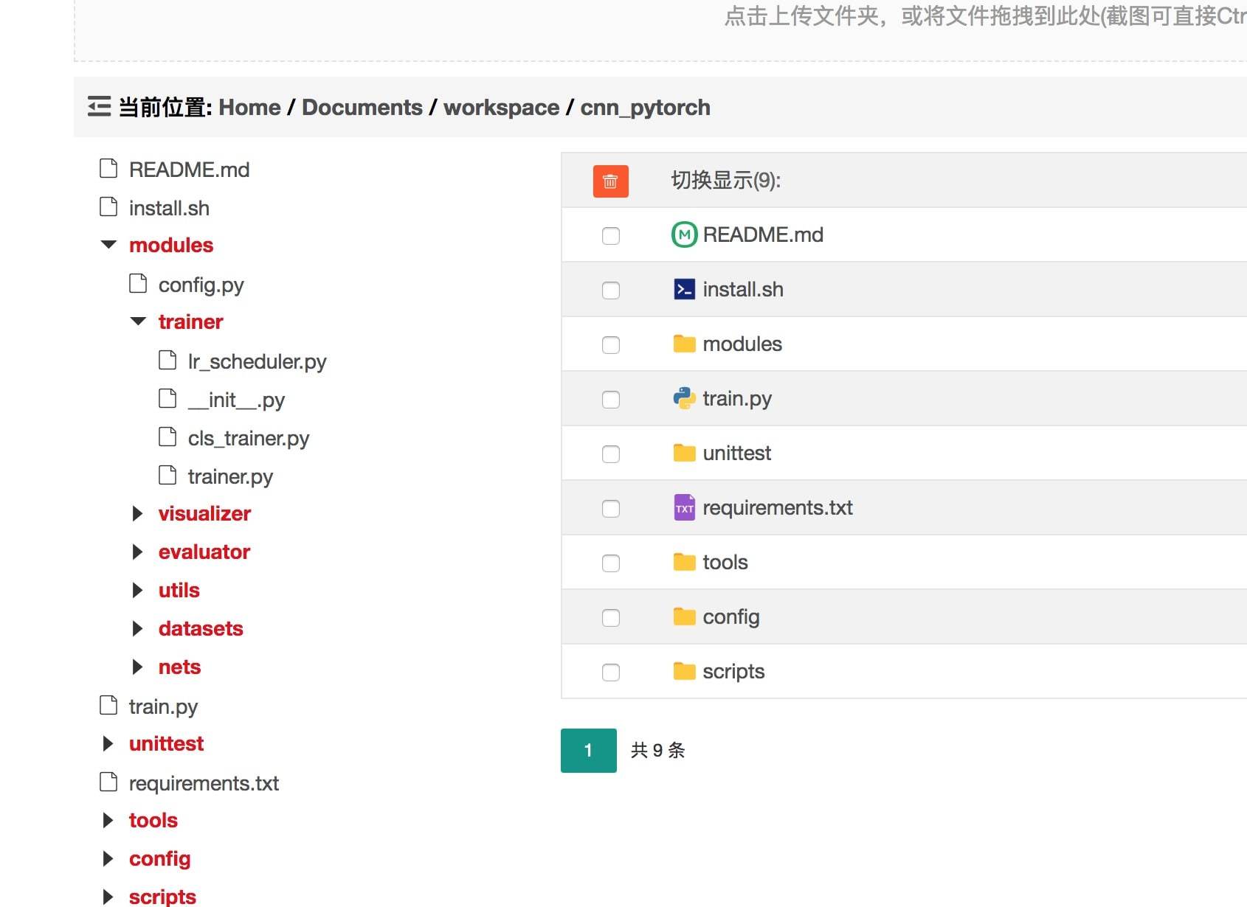Click file icon beside config.py in tree
The image size is (1247, 907).
(x=138, y=283)
